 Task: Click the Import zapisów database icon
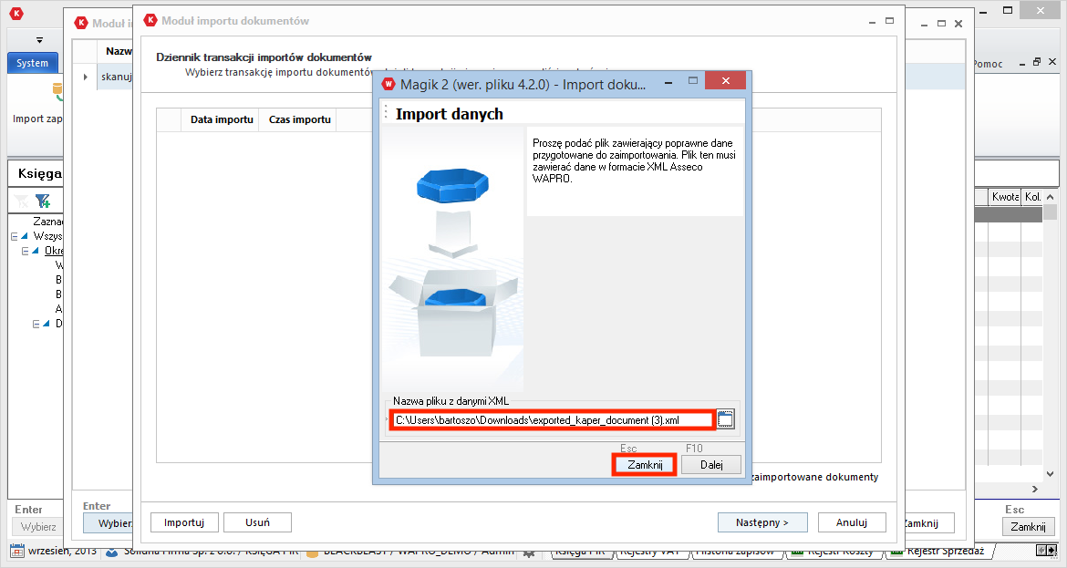coord(57,91)
